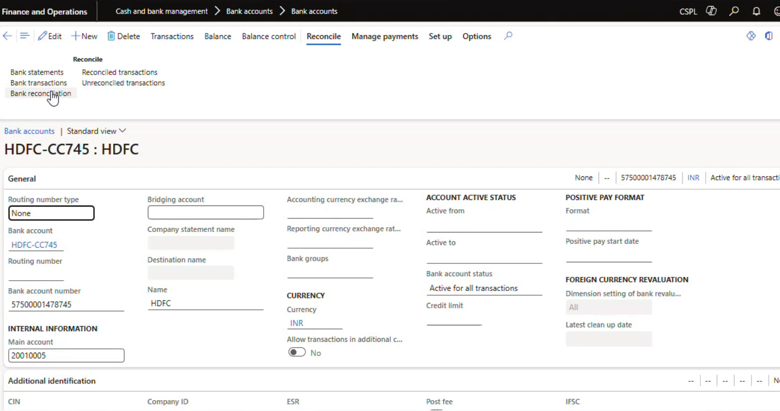
Task: Show notifications bell
Action: tap(757, 11)
